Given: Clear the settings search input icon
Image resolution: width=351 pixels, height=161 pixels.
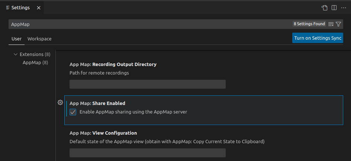Looking at the screenshot, I should click(x=331, y=24).
